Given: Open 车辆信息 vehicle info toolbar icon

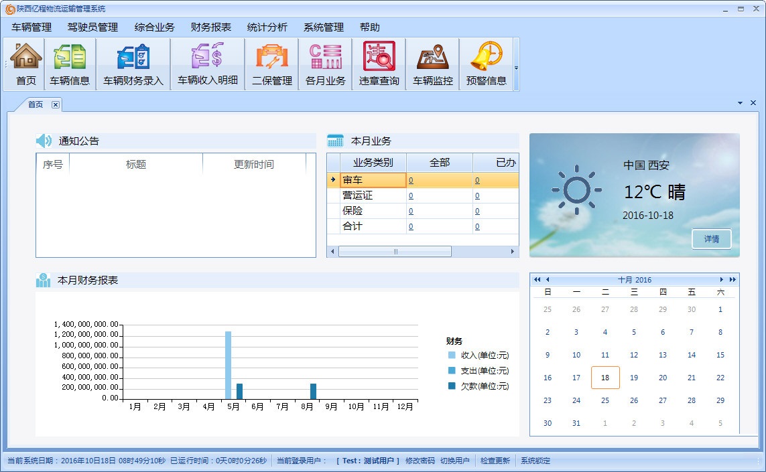Looking at the screenshot, I should 70,64.
